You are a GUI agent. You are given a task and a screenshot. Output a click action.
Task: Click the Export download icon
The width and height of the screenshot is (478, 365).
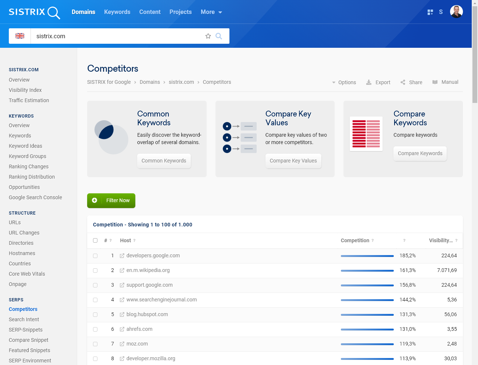(x=369, y=82)
